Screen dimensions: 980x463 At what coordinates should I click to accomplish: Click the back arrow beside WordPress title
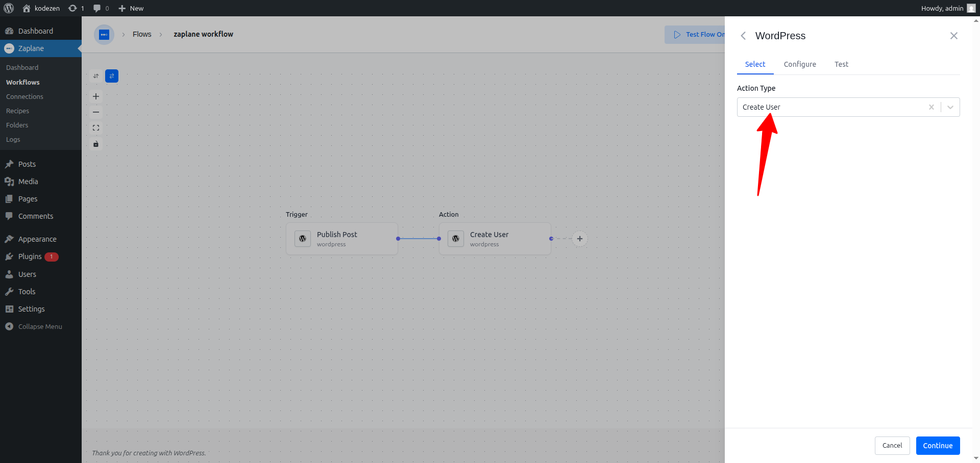click(x=743, y=36)
